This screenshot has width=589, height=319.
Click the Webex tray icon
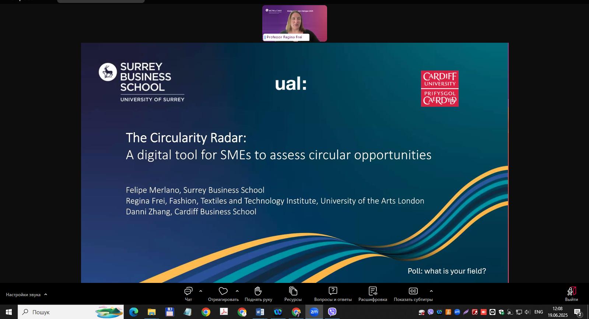coord(439,312)
